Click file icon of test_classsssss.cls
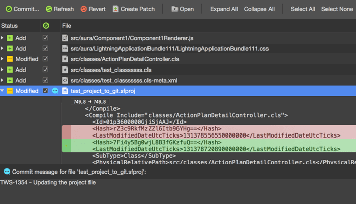This screenshot has height=204, width=356. pos(65,70)
